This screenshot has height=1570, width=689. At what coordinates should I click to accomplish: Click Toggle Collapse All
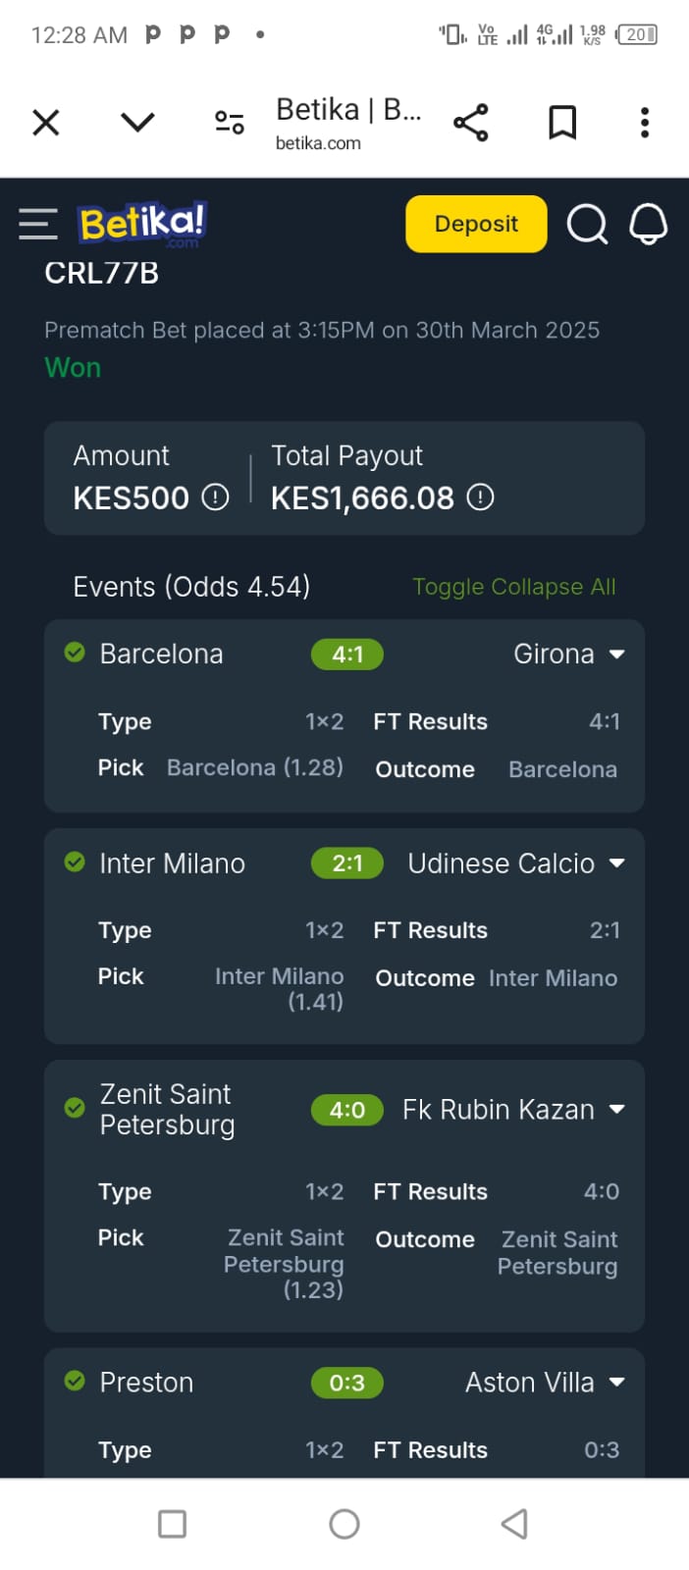click(x=514, y=586)
